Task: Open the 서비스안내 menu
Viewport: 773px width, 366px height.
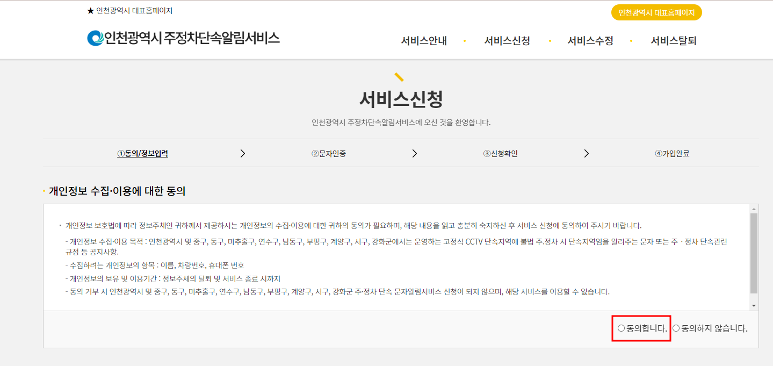Action: click(x=424, y=40)
